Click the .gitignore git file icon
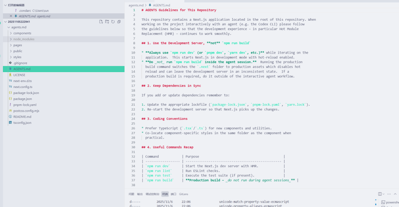399x207 pixels. click(x=10, y=63)
